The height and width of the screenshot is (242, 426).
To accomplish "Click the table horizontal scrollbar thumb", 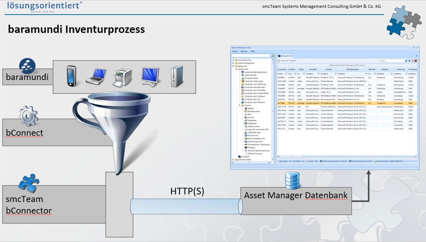I will pos(291,157).
